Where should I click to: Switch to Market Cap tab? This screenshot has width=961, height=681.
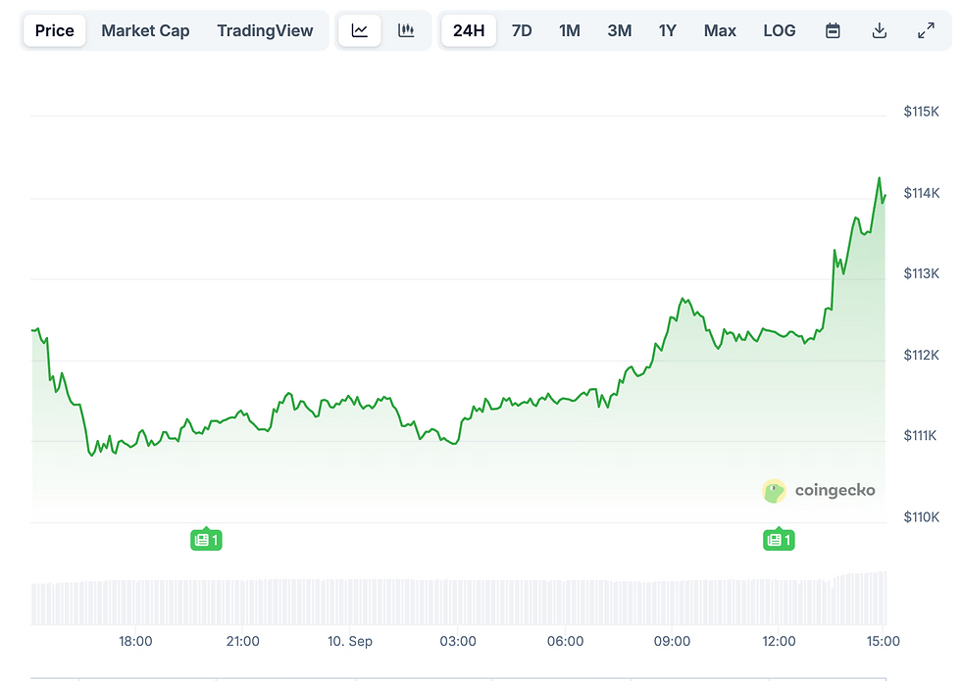pos(145,30)
